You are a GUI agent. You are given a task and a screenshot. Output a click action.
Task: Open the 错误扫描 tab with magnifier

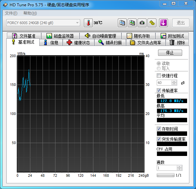(x=110, y=43)
